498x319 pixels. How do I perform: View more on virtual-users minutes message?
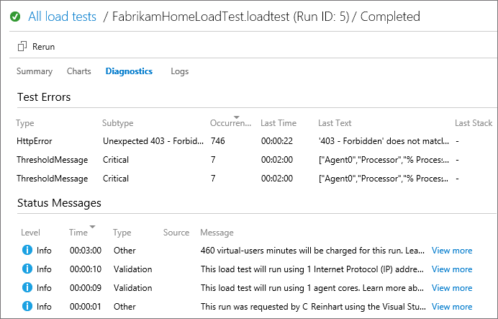pos(452,251)
